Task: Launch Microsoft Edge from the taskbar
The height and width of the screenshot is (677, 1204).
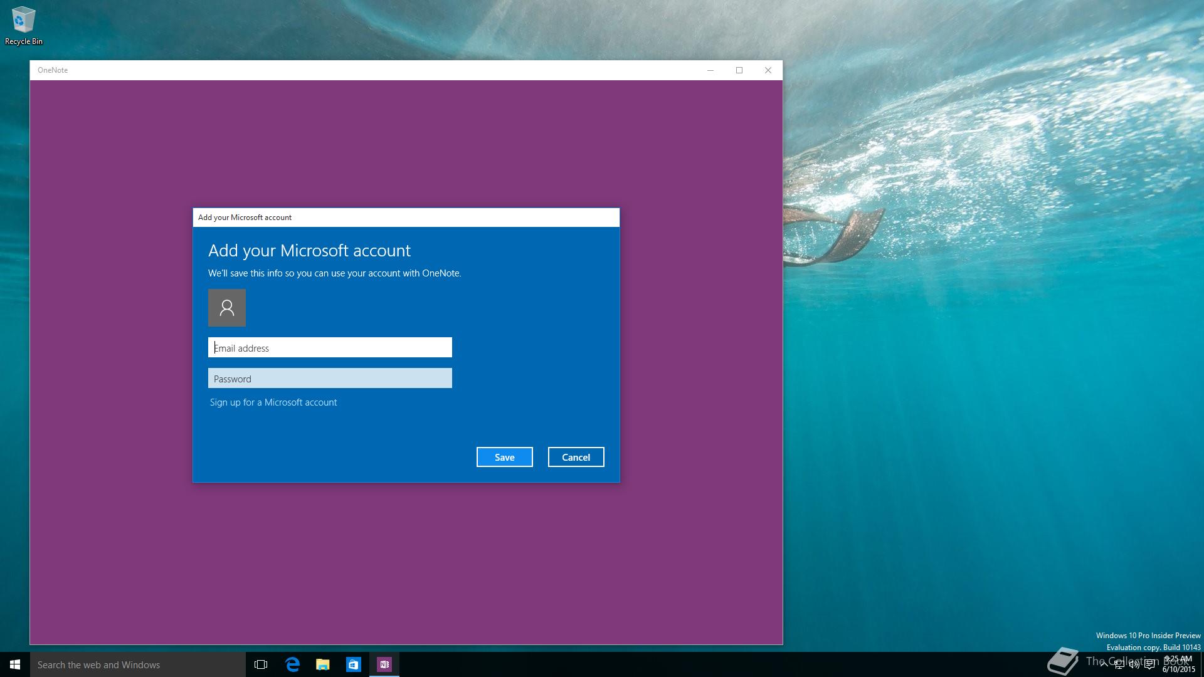Action: [x=292, y=664]
